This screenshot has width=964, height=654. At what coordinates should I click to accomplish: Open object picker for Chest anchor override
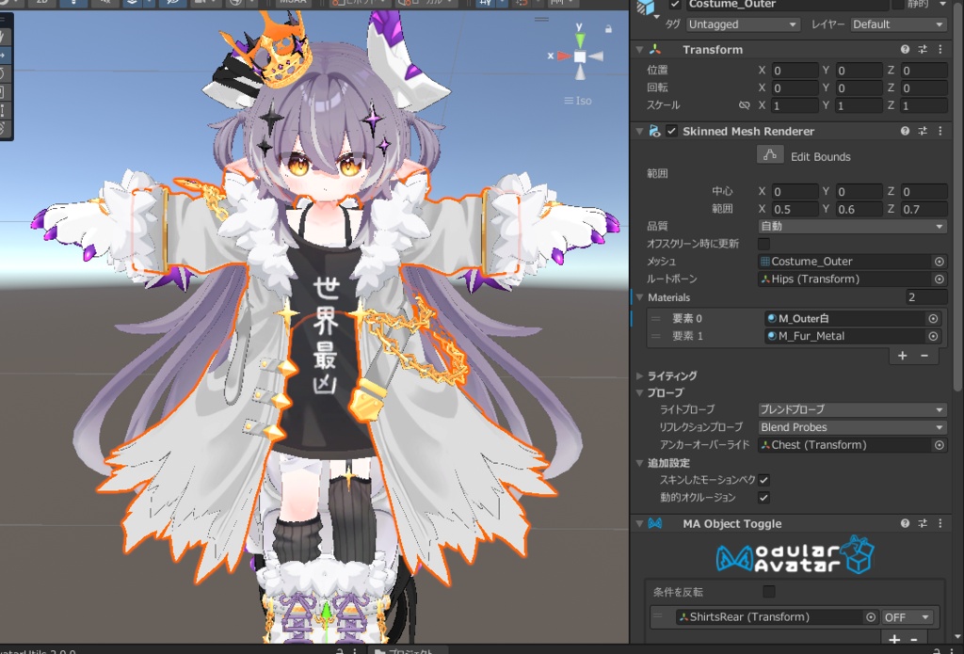939,445
